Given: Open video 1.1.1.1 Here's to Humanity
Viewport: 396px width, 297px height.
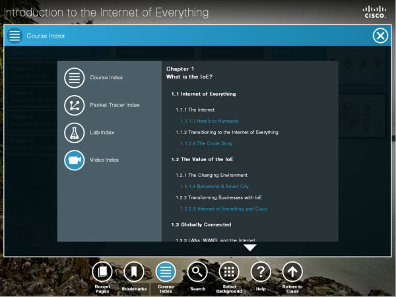Looking at the screenshot, I should tap(209, 121).
